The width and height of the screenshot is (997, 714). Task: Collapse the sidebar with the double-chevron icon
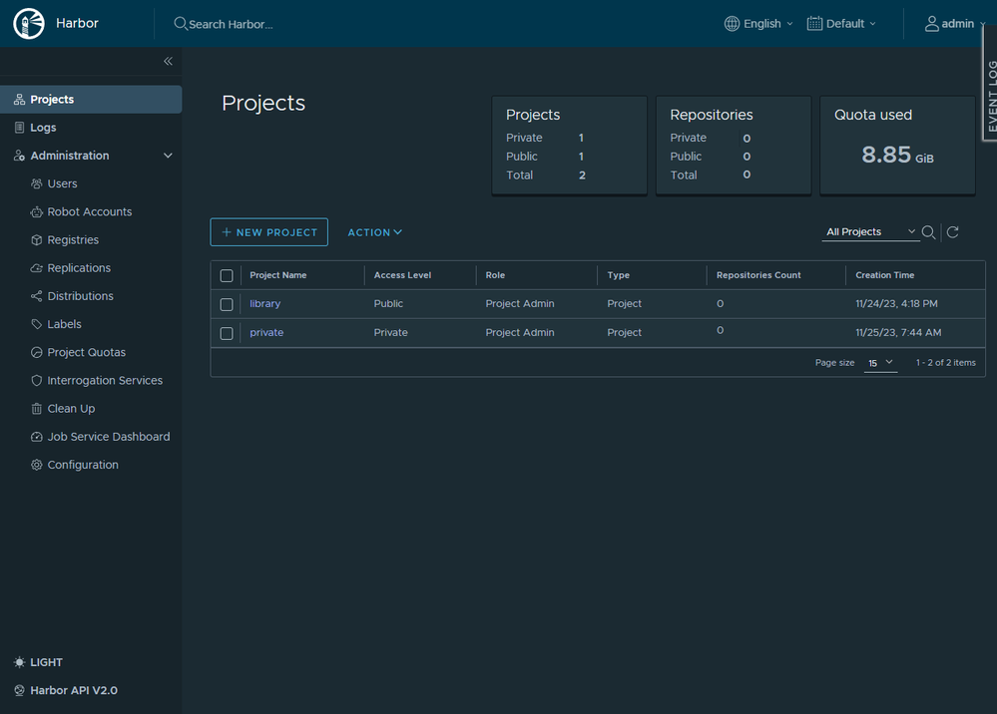click(168, 61)
